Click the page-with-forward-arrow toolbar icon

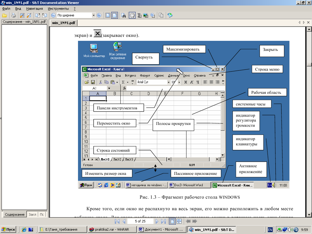pyautogui.click(x=37, y=15)
